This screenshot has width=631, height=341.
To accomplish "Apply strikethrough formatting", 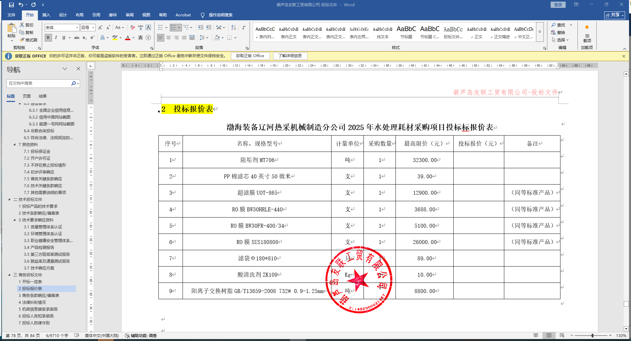I will point(77,38).
